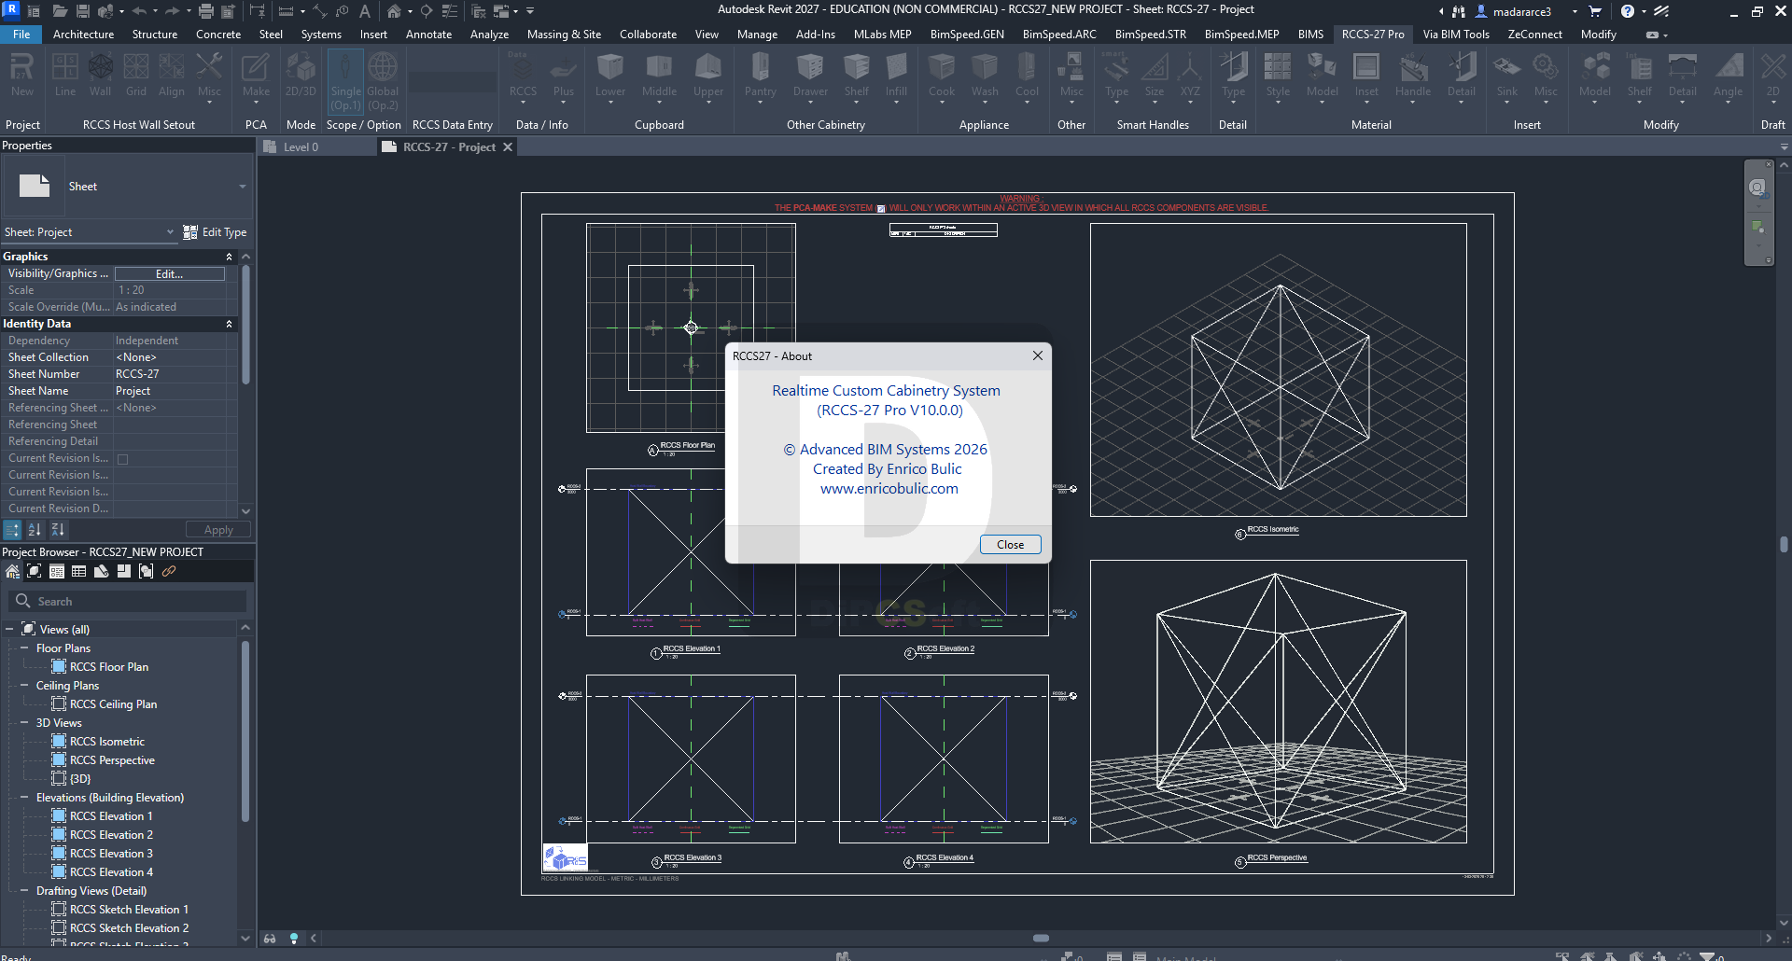Select the RCCS Floor Plan tree item
Screen dimensions: 1792x961
pyautogui.click(x=108, y=667)
